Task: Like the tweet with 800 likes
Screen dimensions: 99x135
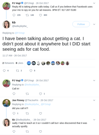Action: 40,15
